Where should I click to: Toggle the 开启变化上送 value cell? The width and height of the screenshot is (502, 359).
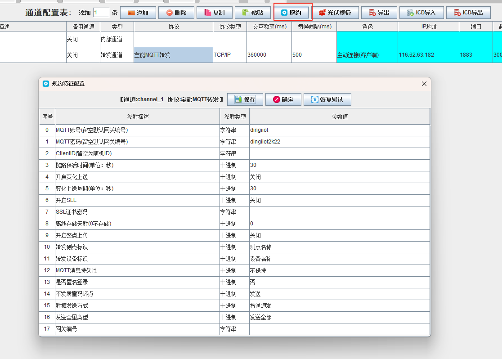coord(339,177)
